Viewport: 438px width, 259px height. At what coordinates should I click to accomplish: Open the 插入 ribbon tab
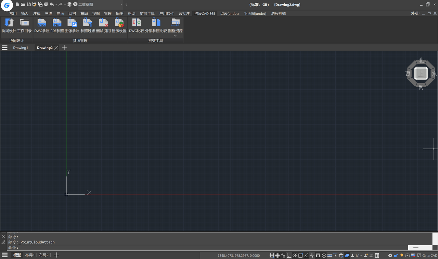click(25, 14)
